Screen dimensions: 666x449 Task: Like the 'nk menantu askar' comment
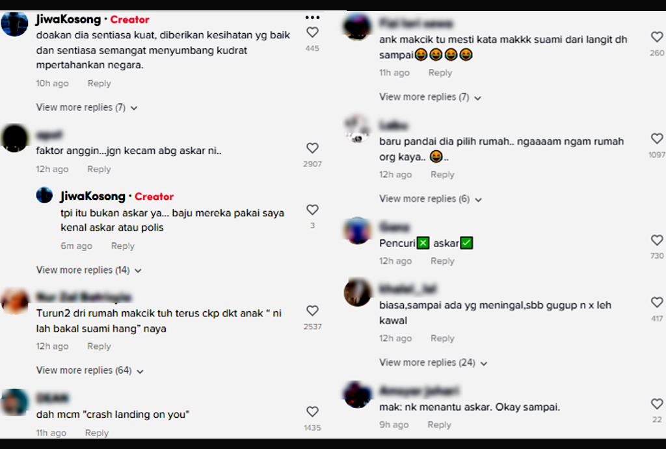tap(657, 404)
